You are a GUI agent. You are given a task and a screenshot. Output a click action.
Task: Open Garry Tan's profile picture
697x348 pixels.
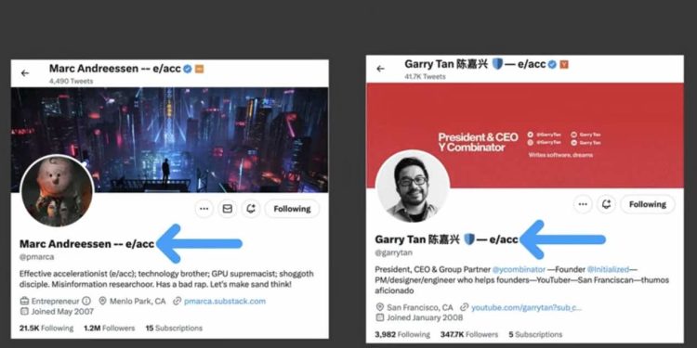[x=412, y=187]
